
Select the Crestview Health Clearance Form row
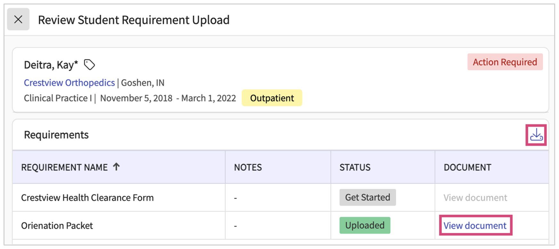tap(87, 198)
